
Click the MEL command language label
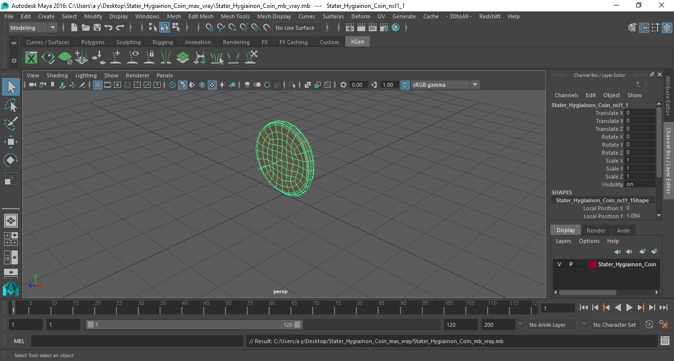pyautogui.click(x=19, y=341)
